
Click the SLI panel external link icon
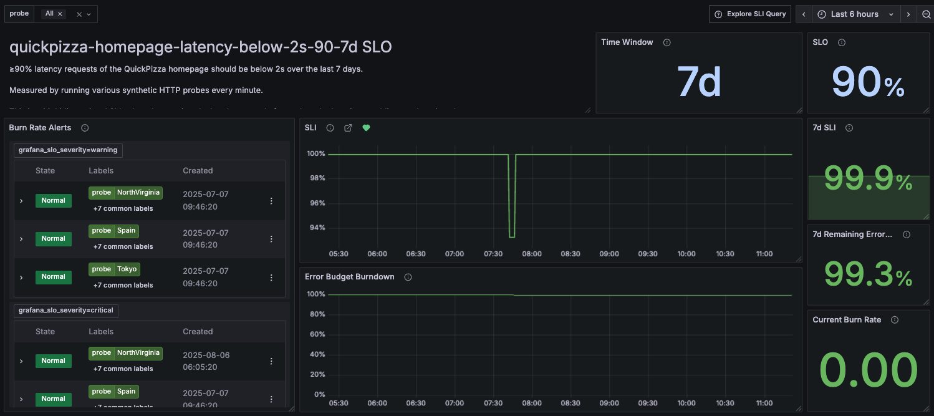(348, 128)
